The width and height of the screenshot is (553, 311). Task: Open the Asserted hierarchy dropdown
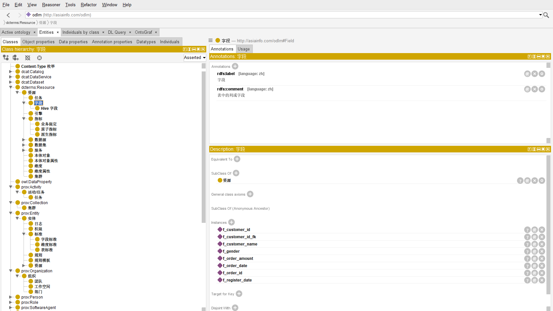tap(195, 58)
